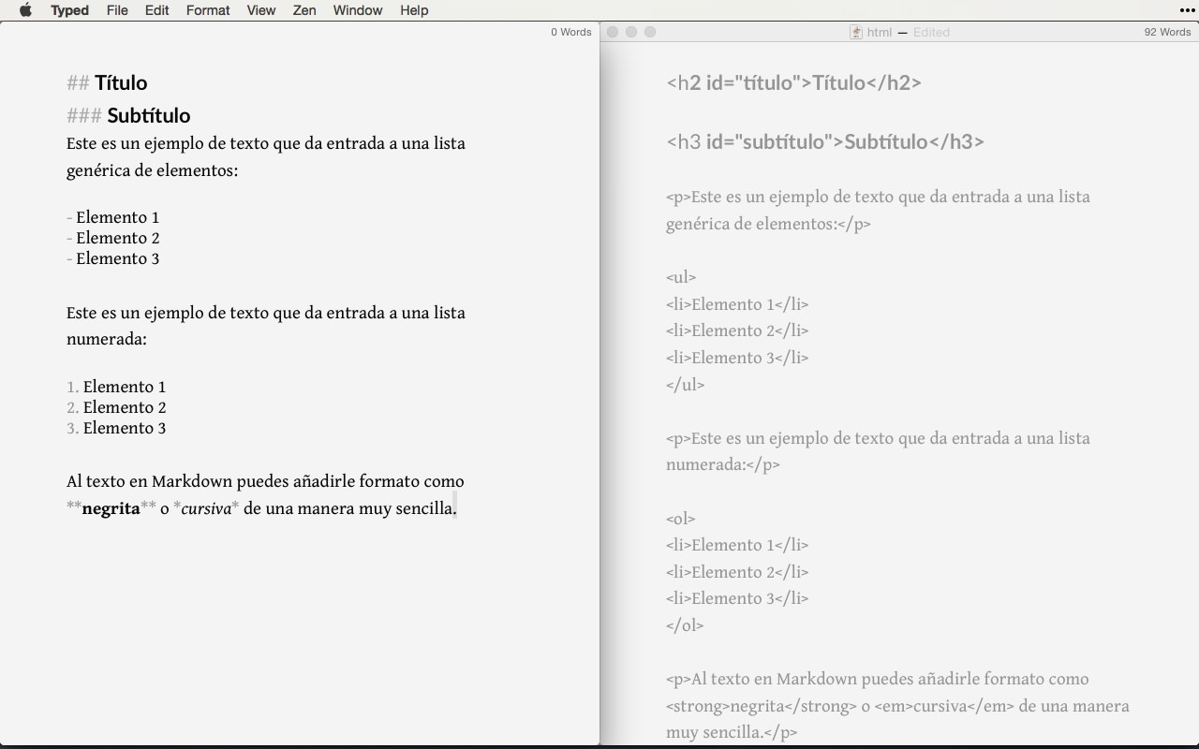Image resolution: width=1199 pixels, height=749 pixels.
Task: Open the Format menu
Action: click(x=207, y=10)
